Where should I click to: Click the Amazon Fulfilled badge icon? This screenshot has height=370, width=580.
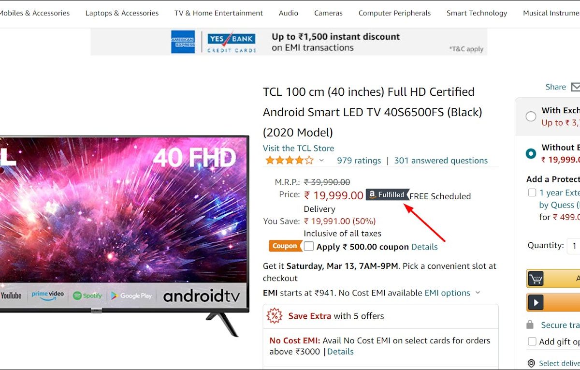[x=387, y=194]
